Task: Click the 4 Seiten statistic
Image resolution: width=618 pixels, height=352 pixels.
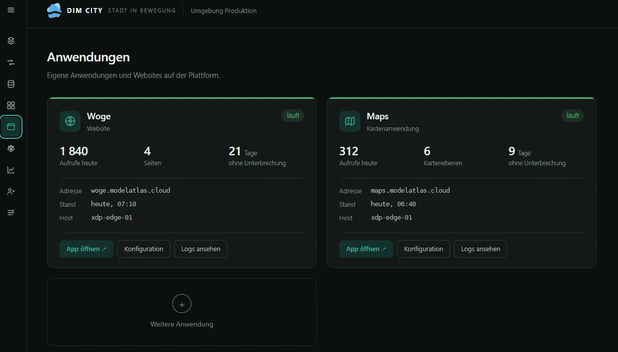Action: click(152, 156)
